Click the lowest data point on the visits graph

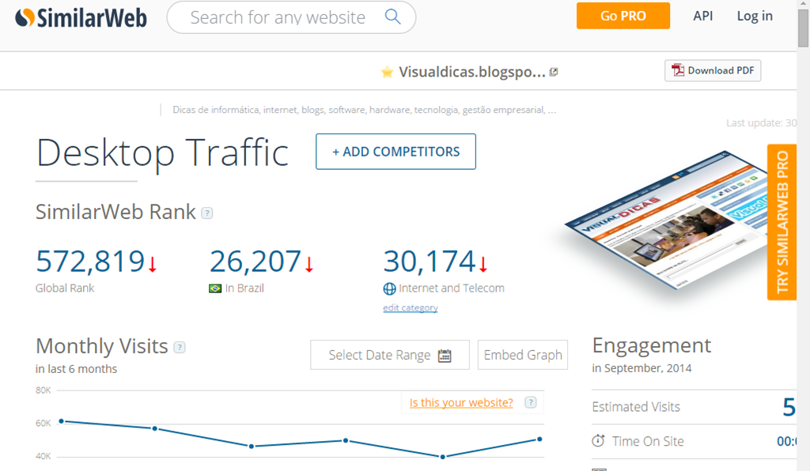click(x=443, y=457)
